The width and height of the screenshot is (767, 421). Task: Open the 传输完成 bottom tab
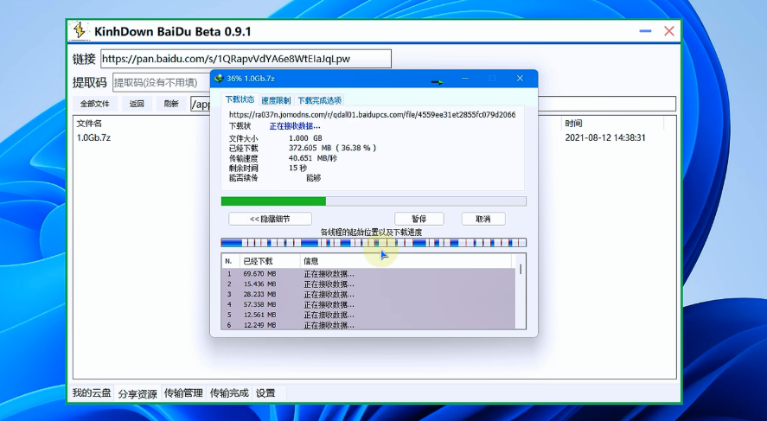pos(229,392)
